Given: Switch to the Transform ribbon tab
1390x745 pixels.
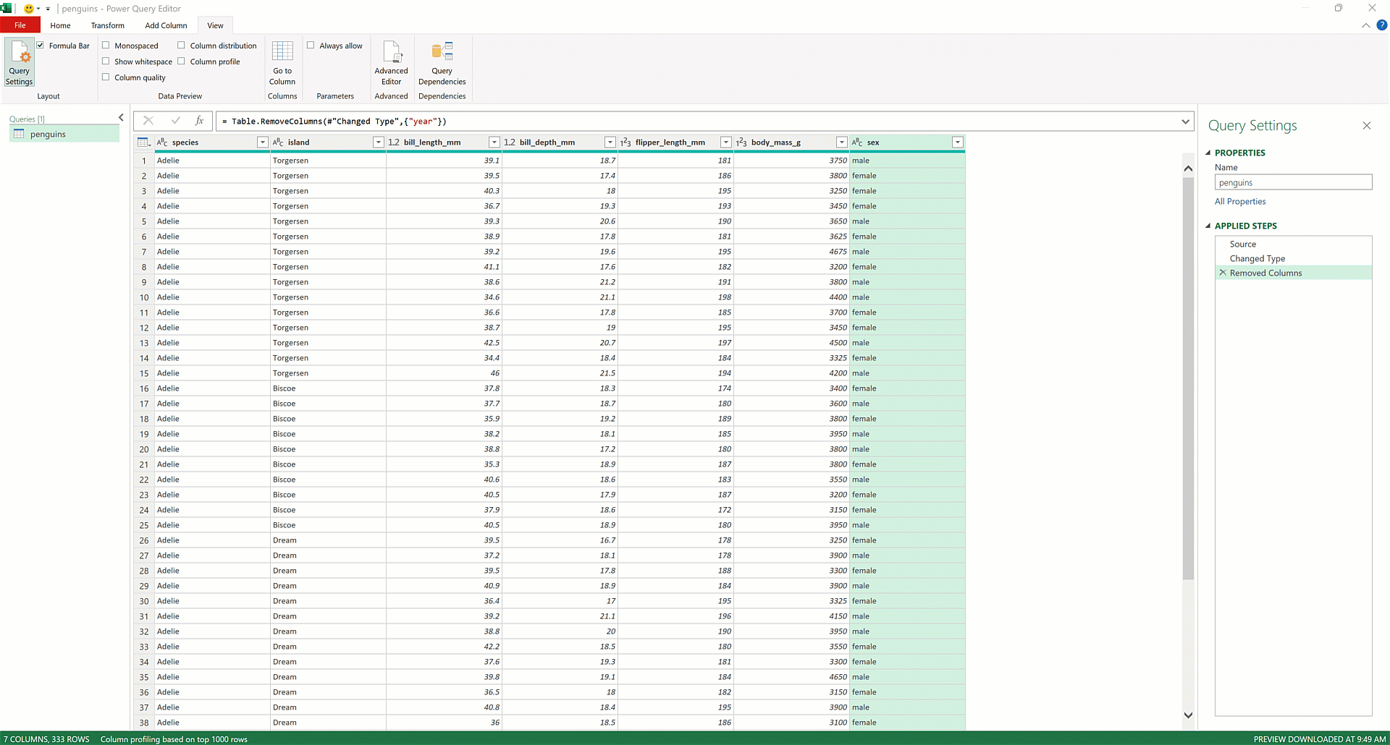Looking at the screenshot, I should (107, 25).
